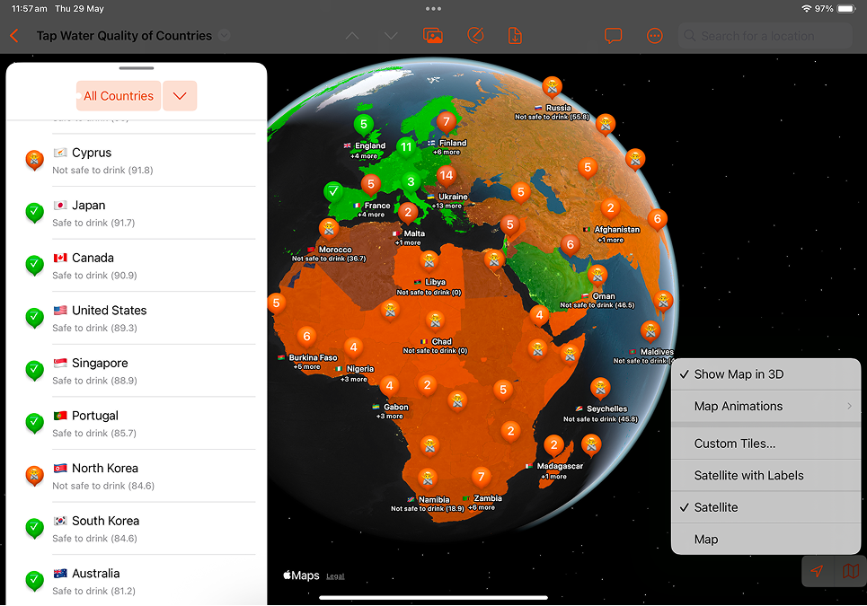867x606 pixels.
Task: Tap the cluster pin 5 above France
Action: [371, 184]
